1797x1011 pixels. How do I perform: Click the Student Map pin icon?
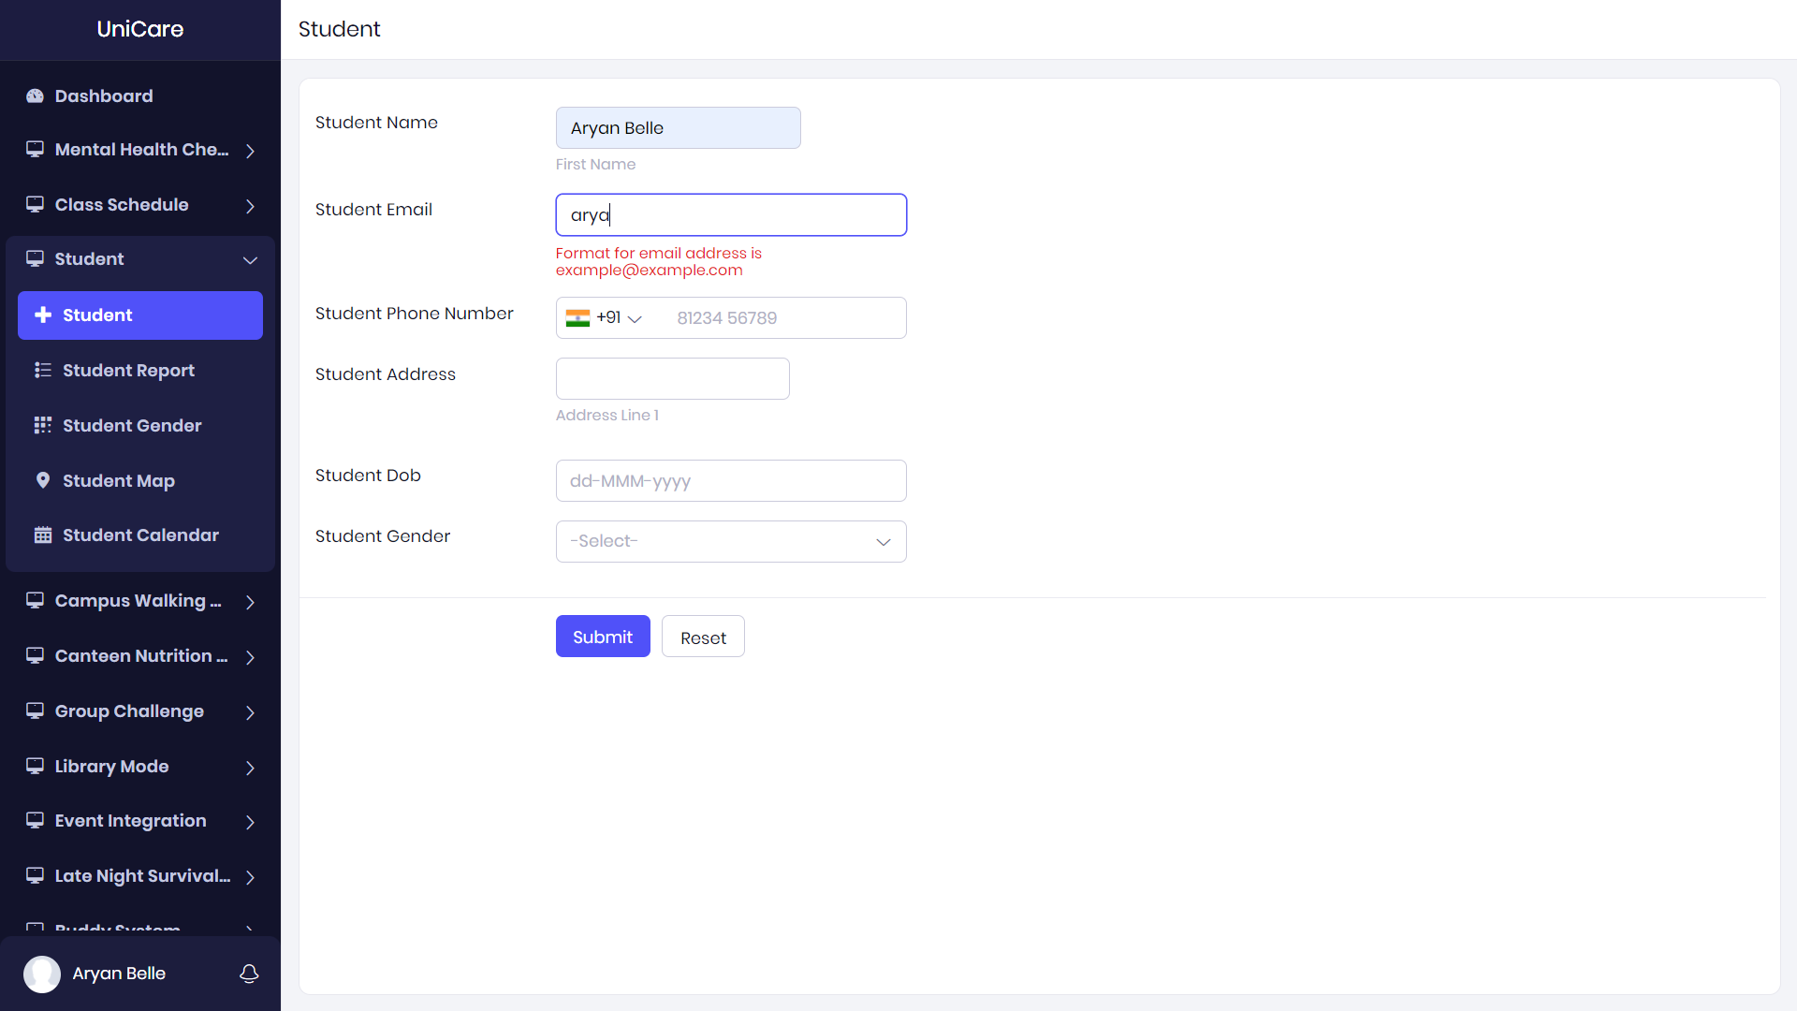click(x=42, y=480)
